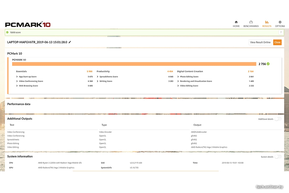This screenshot has width=289, height=193.
Task: Click the Additional Outputs heading
Action: [19, 119]
